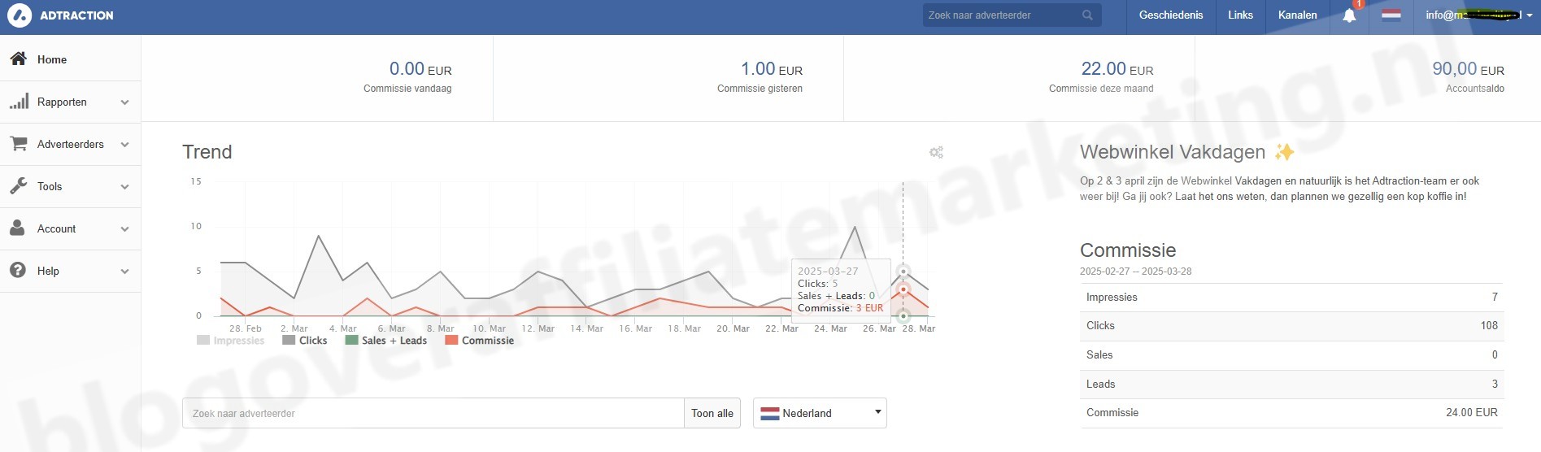Toggle Impressies series in chart legend

(x=231, y=341)
